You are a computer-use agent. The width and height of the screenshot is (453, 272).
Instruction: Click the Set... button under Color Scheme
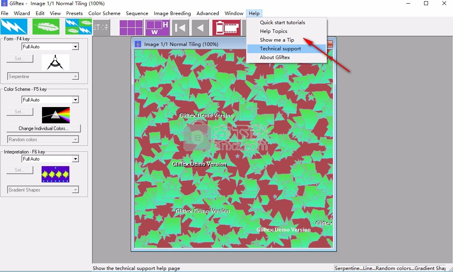coord(20,111)
